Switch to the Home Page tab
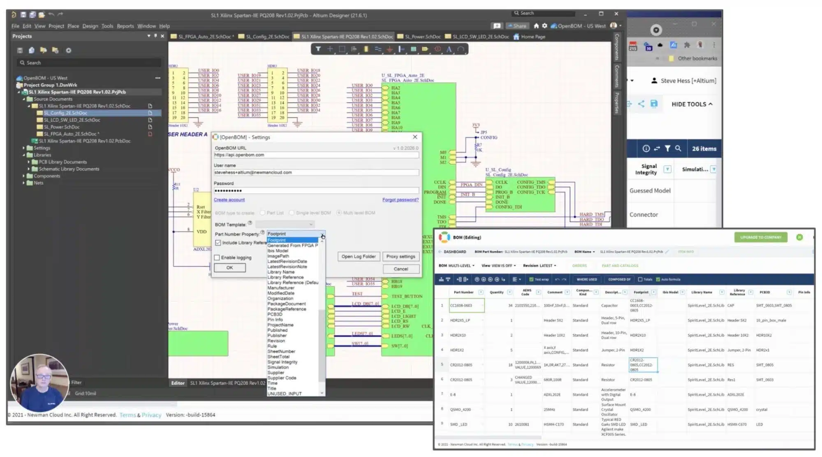The height and width of the screenshot is (457, 822). (x=529, y=37)
